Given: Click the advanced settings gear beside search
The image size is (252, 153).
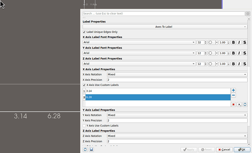Looking at the screenshot, I should pos(248,14).
